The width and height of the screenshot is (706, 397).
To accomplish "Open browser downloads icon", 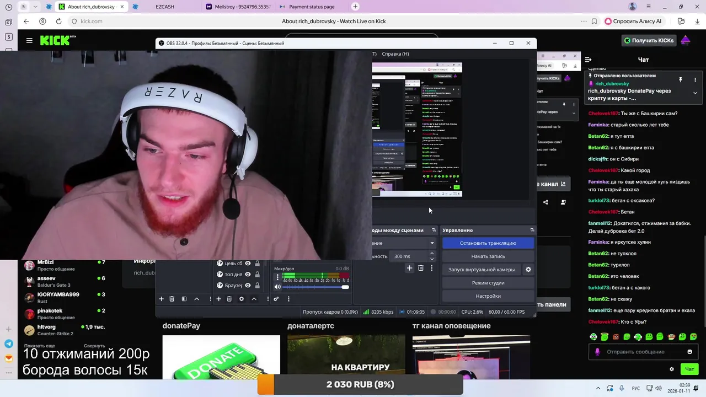I will click(697, 22).
